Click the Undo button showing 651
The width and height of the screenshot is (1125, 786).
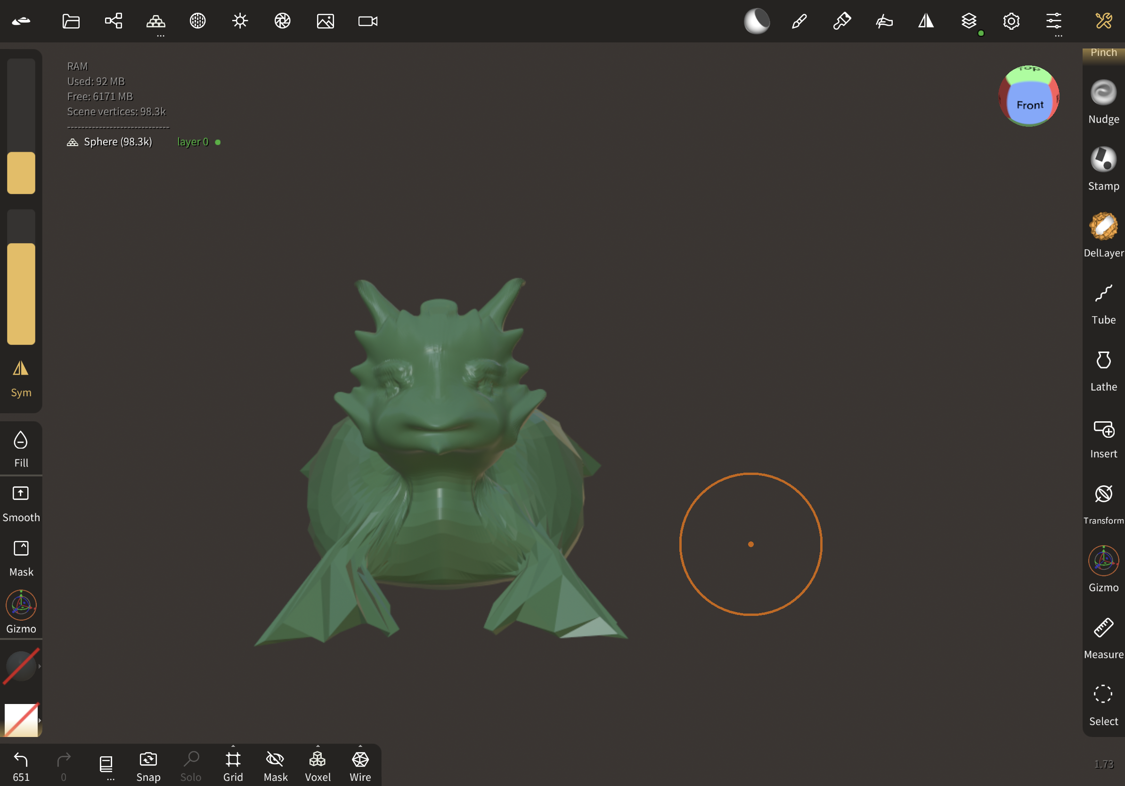click(21, 766)
